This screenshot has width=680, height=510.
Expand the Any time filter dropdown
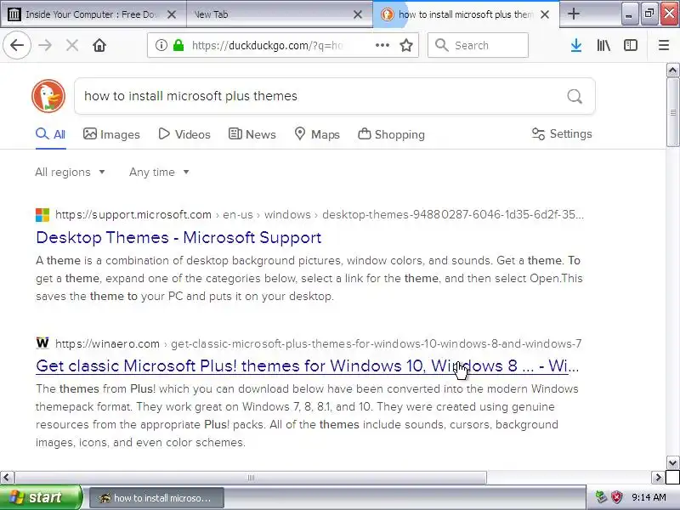pyautogui.click(x=159, y=173)
